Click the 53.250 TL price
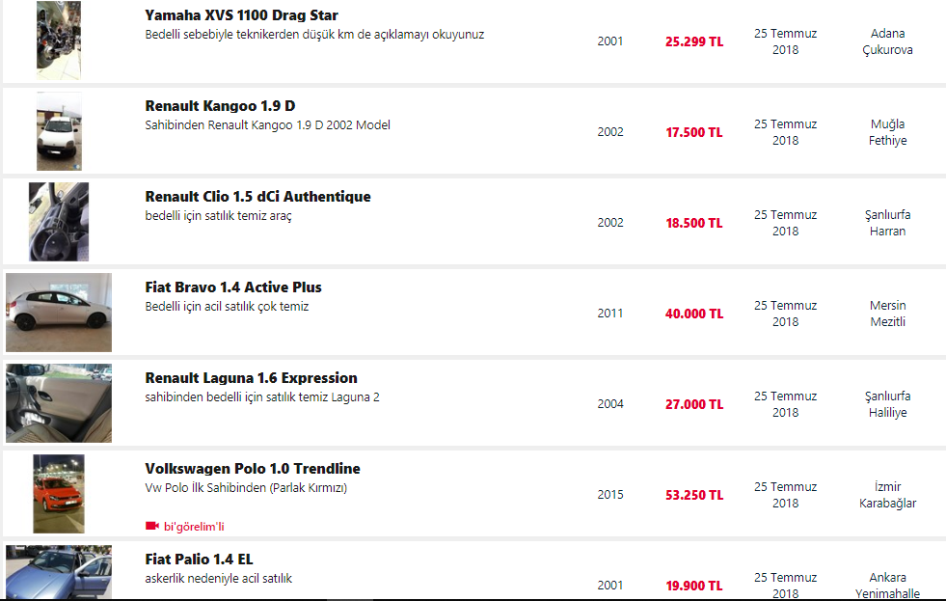 pos(693,495)
